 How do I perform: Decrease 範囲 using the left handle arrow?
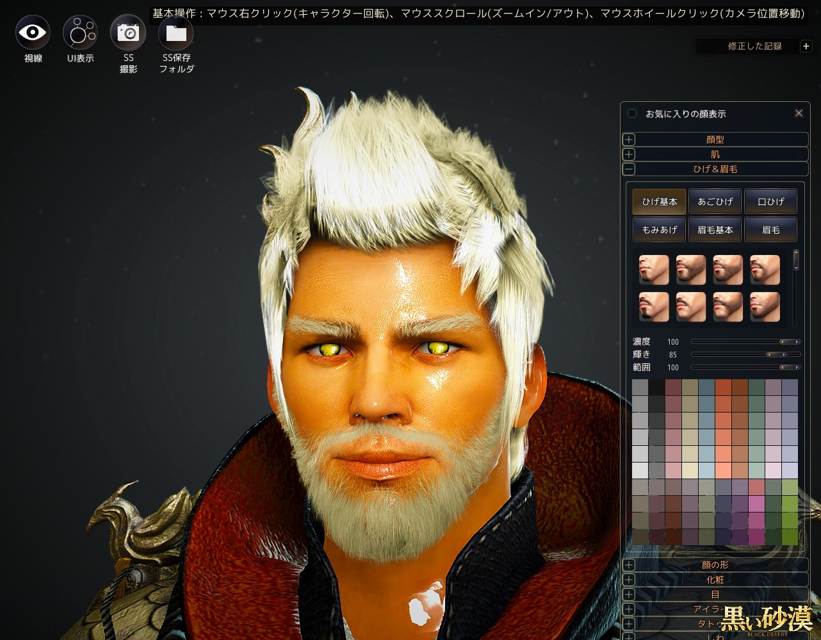[x=782, y=368]
